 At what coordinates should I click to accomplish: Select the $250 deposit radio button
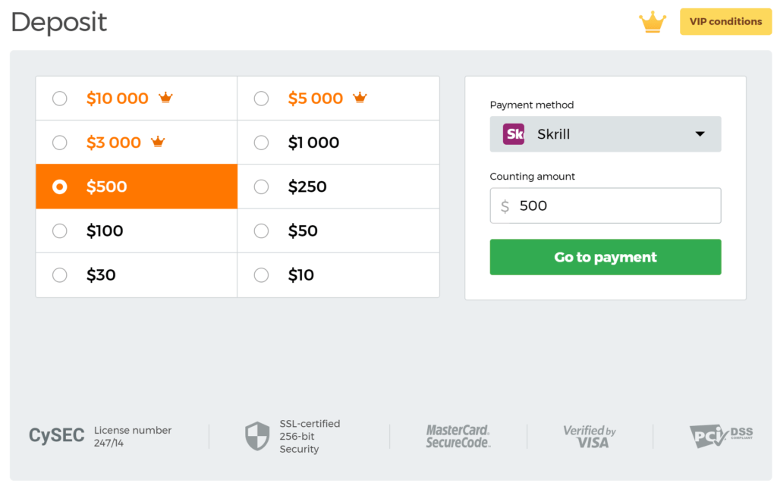(262, 187)
